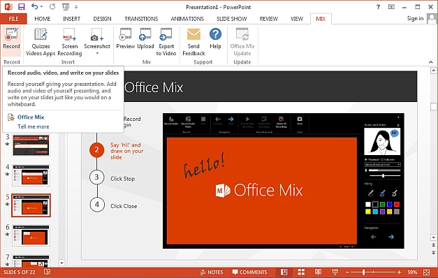This screenshot has width=438, height=278.
Task: Select the MIX tab
Action: pos(321,19)
